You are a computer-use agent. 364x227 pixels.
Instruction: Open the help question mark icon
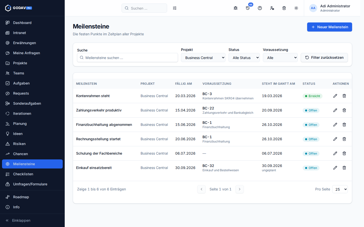tap(260, 8)
